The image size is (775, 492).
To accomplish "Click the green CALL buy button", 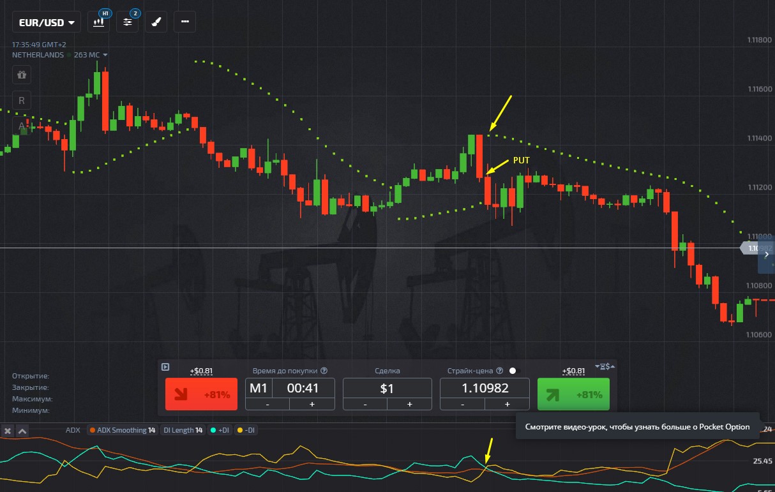I will [x=573, y=394].
